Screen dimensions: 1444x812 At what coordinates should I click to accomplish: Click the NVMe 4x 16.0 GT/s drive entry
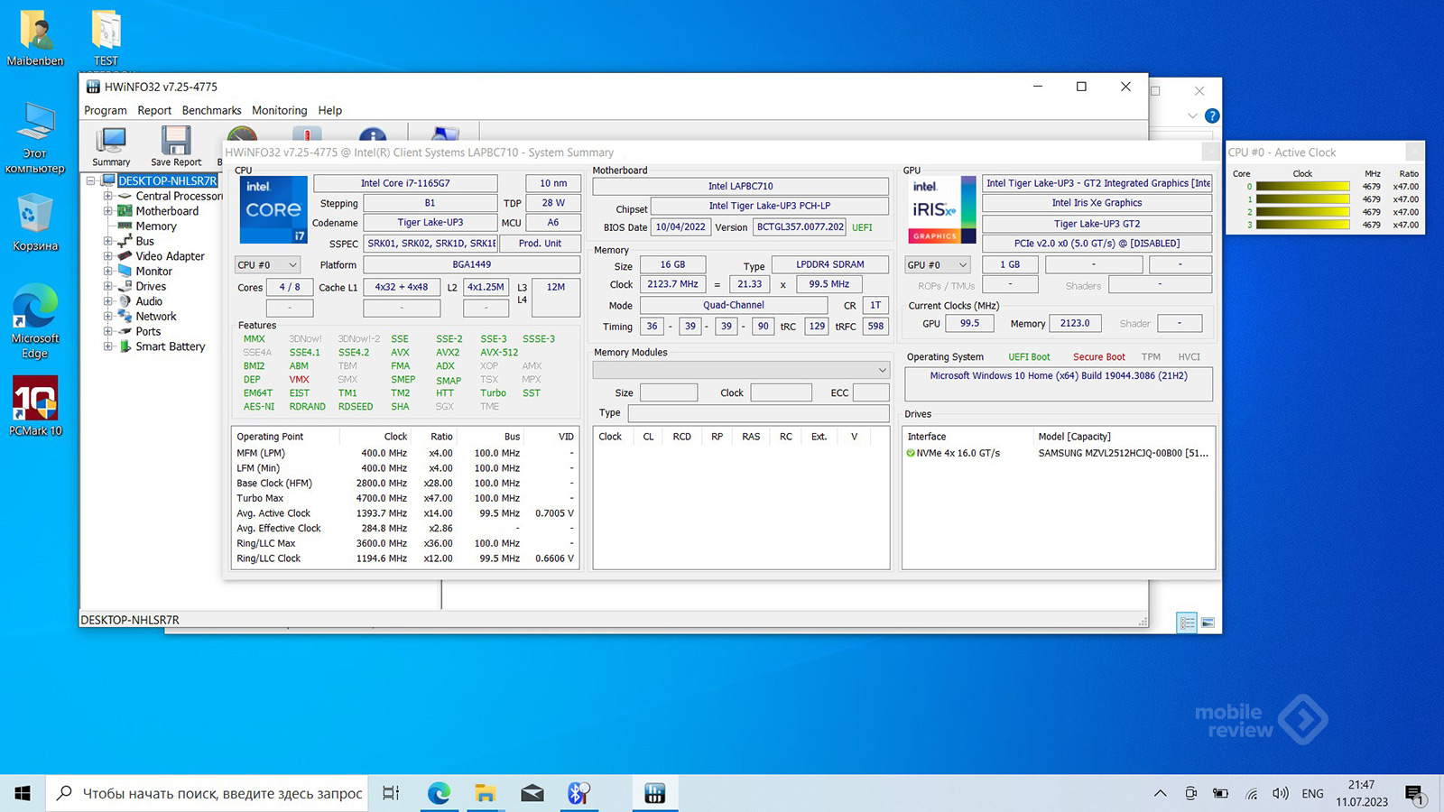tap(958, 453)
